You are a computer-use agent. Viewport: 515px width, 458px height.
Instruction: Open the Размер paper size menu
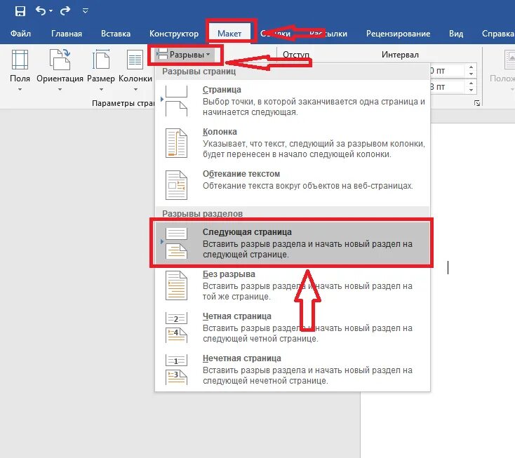pyautogui.click(x=101, y=69)
